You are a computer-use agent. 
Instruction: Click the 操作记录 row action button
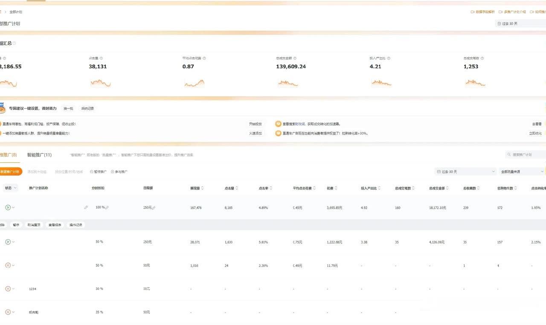[76, 225]
